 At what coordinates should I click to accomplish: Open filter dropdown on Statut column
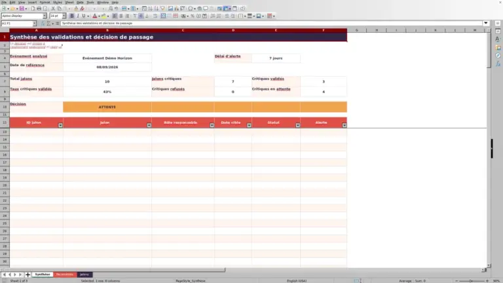298,125
